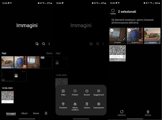162x120 pixels.
Task: Expand the hamburger menu beside Storie
Action: (x=46, y=113)
